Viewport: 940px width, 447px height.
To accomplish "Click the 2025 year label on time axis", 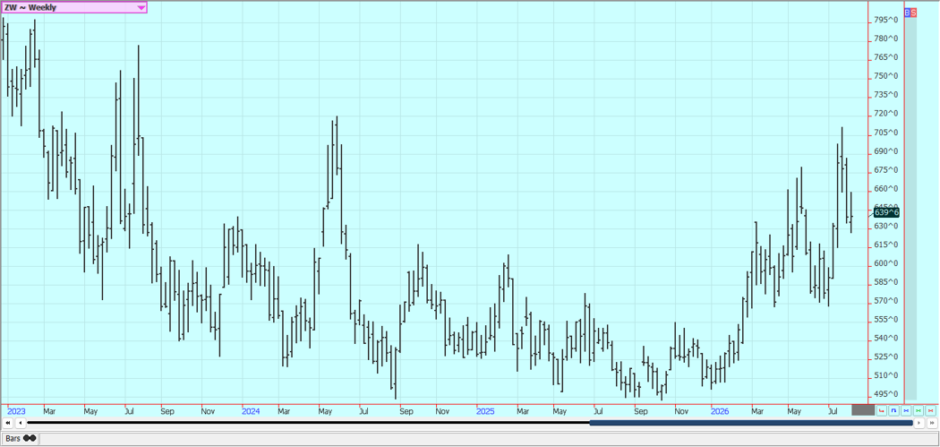I will 485,411.
